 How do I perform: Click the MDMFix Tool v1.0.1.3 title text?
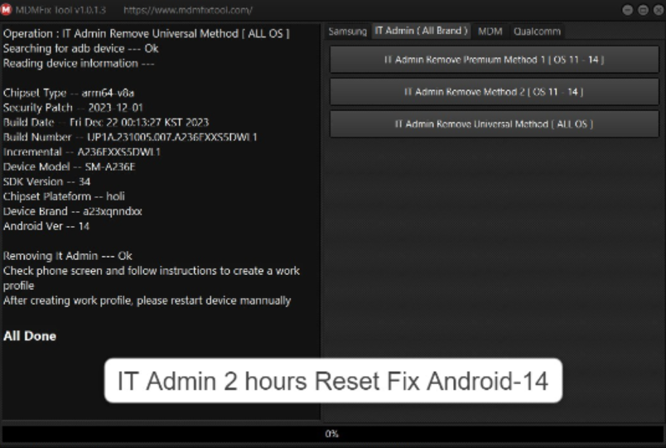60,10
